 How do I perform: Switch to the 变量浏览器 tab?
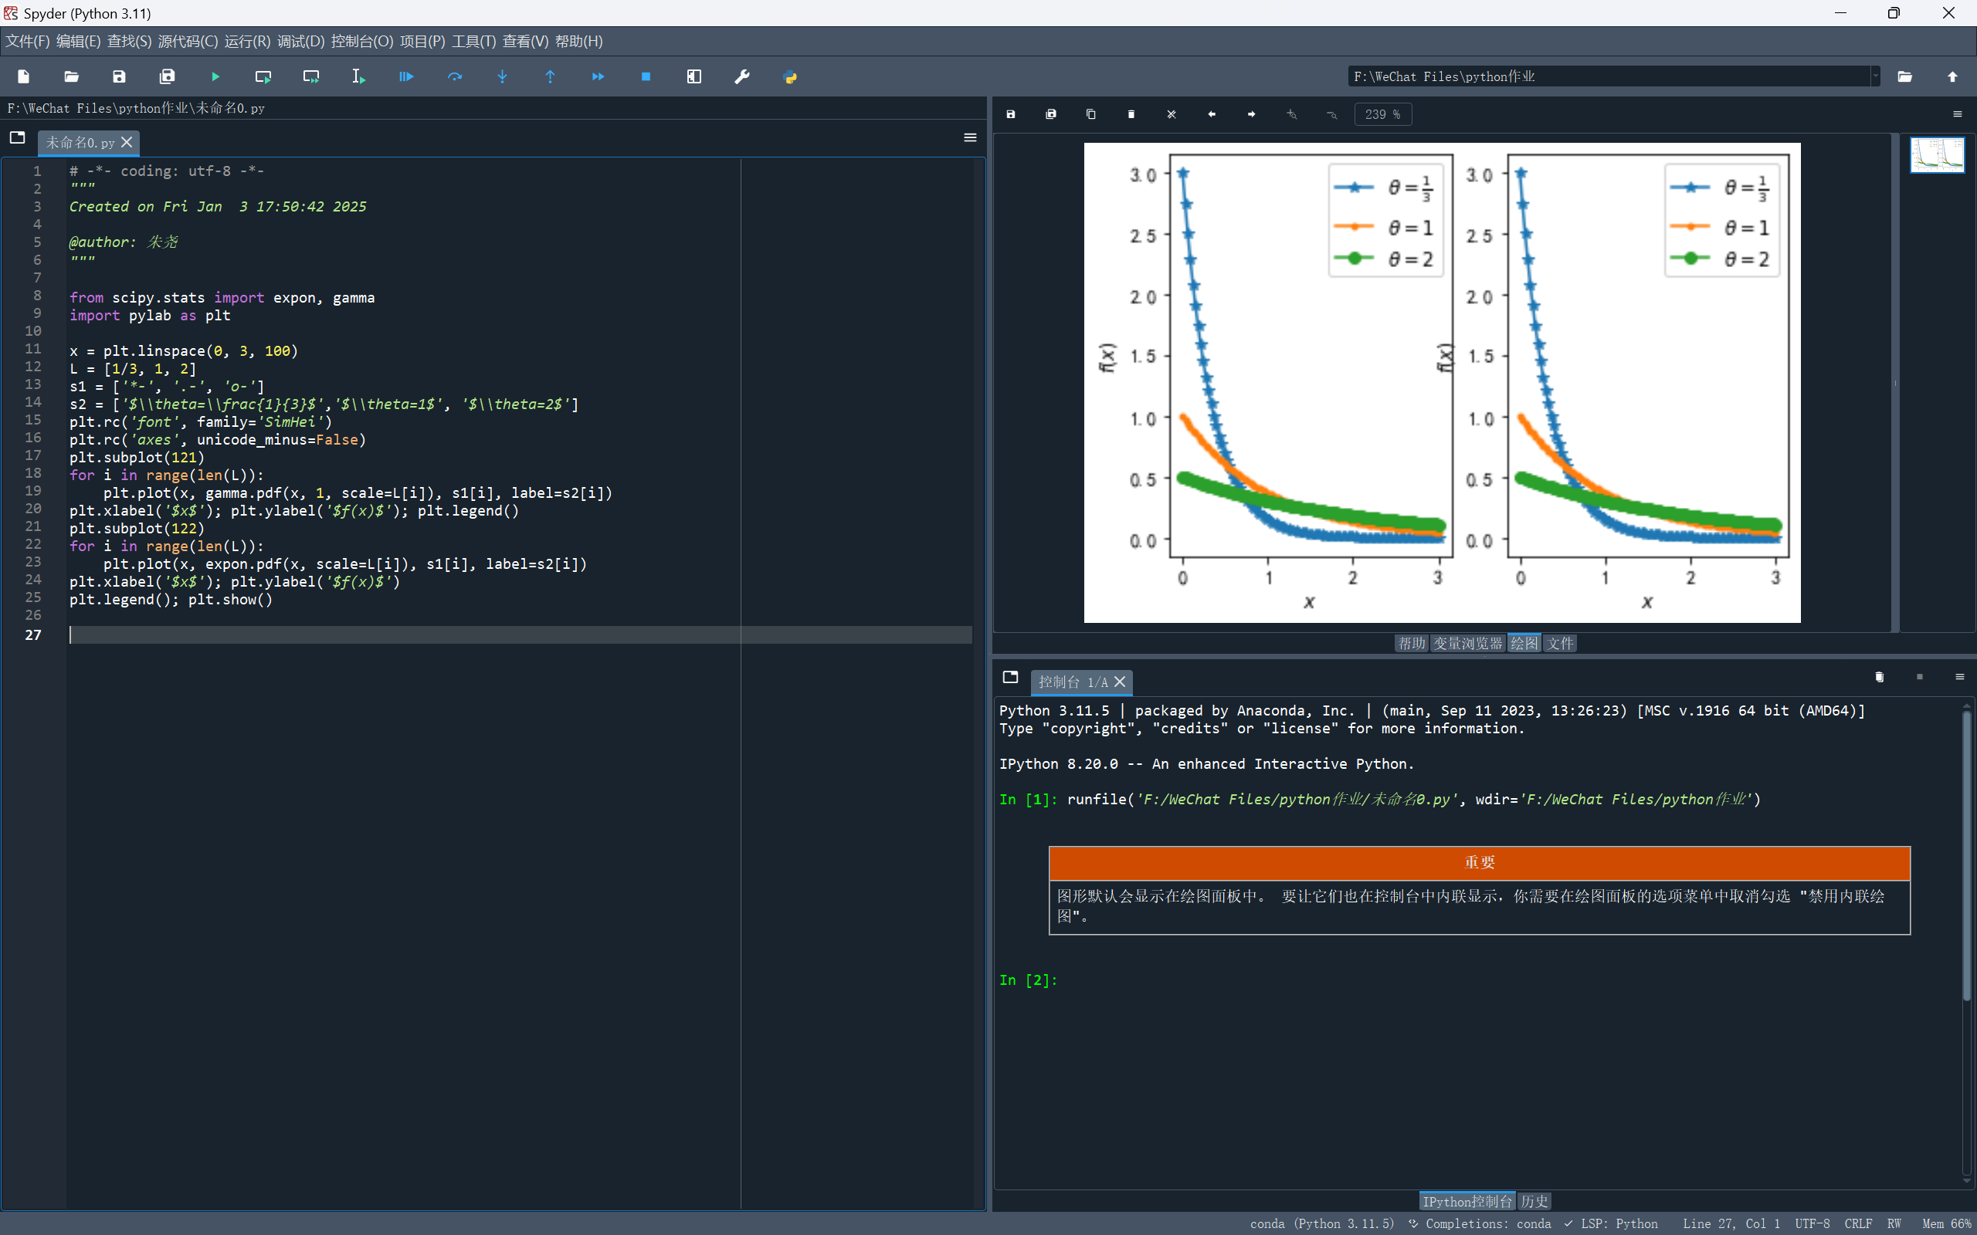coord(1468,644)
